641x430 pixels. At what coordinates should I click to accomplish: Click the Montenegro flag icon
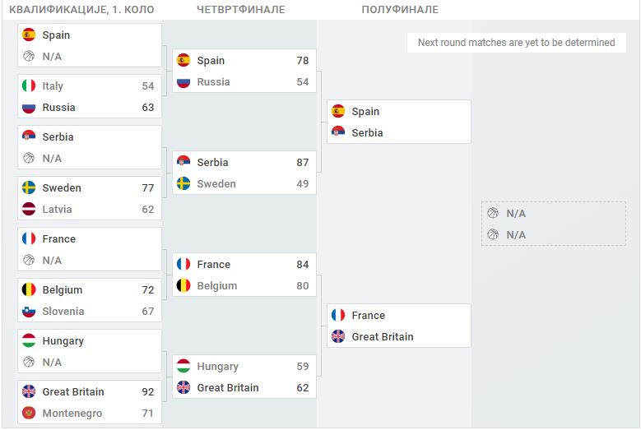coord(29,413)
